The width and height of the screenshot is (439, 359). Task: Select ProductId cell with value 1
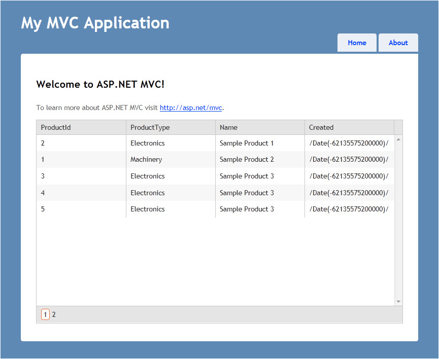(81, 160)
